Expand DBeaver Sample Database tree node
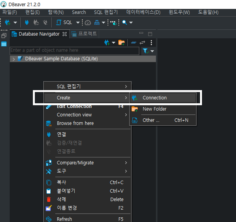Screen dimensions: 236x222 [14, 59]
